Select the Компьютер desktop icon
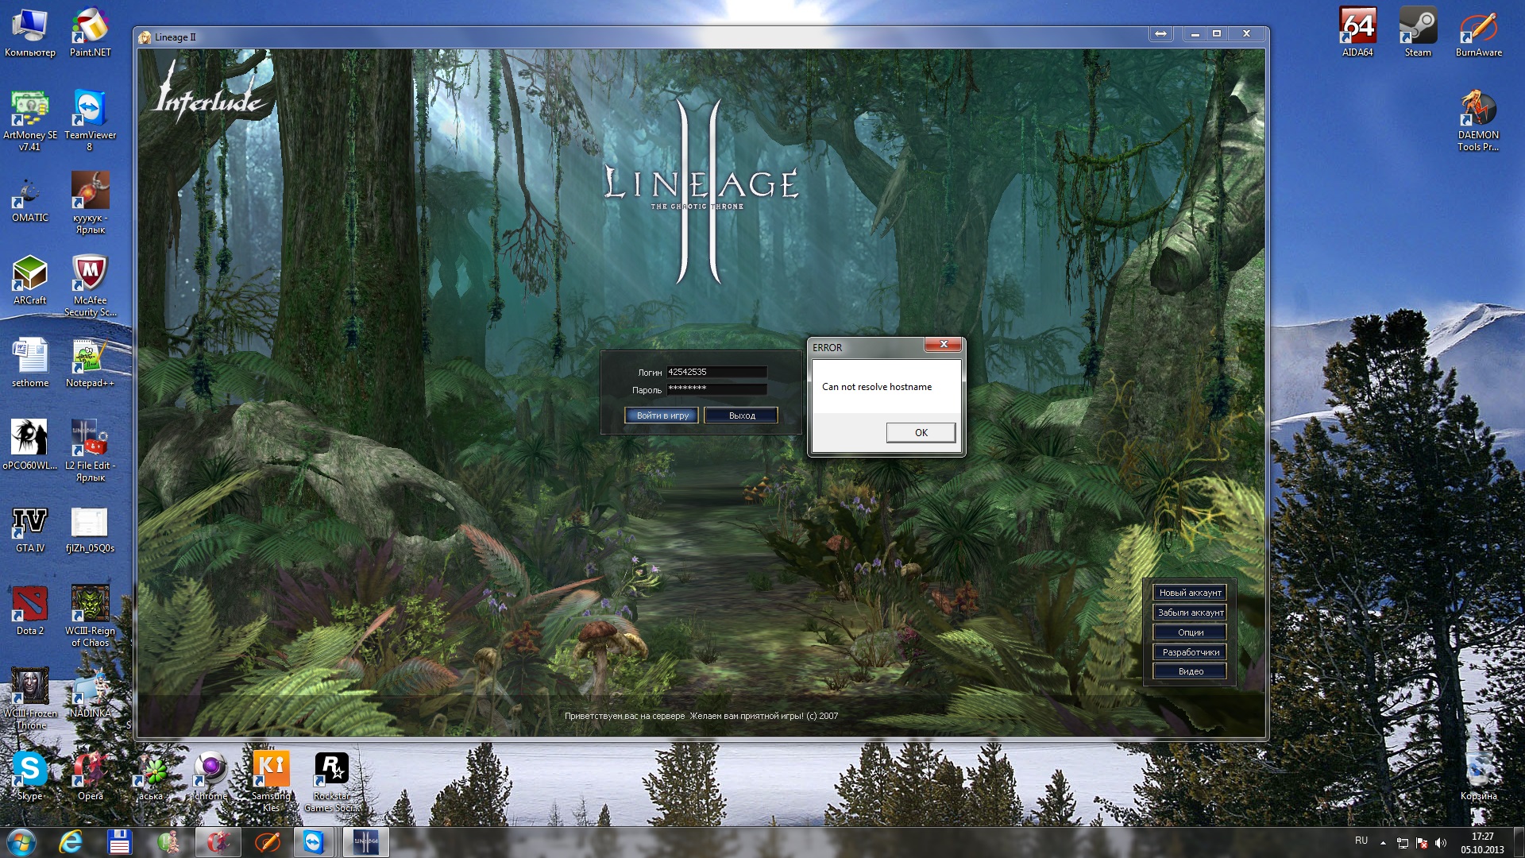 pyautogui.click(x=30, y=33)
